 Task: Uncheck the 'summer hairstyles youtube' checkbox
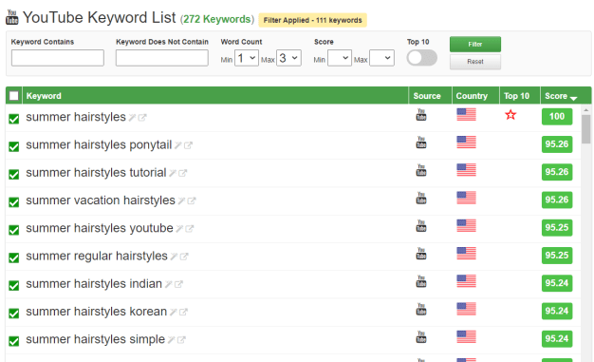[x=14, y=230]
